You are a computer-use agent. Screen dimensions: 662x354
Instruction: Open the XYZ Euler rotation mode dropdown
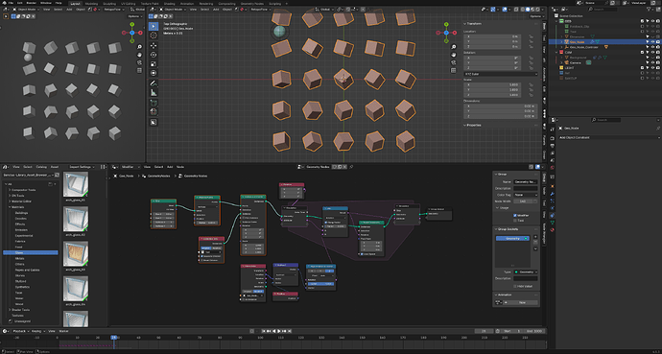point(500,74)
